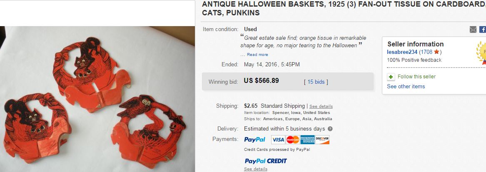Open the 15 bids history link
Viewport: 486px width, 172px height.
[316, 82]
